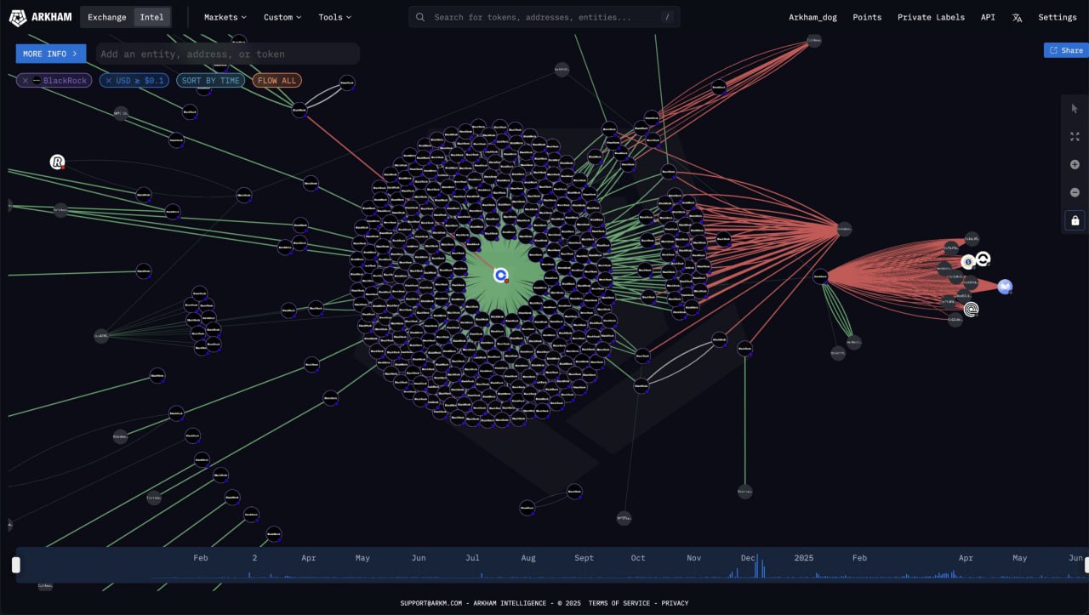Click the Coinbase node at cluster center
Viewport: 1089px width, 615px height.
501,275
